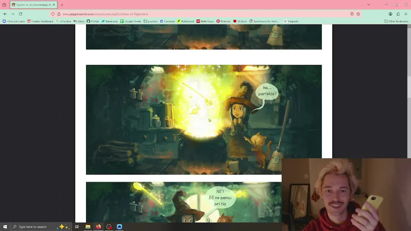The height and width of the screenshot is (231, 411).
Task: Toggle reader view for this page
Action: tap(352, 14)
